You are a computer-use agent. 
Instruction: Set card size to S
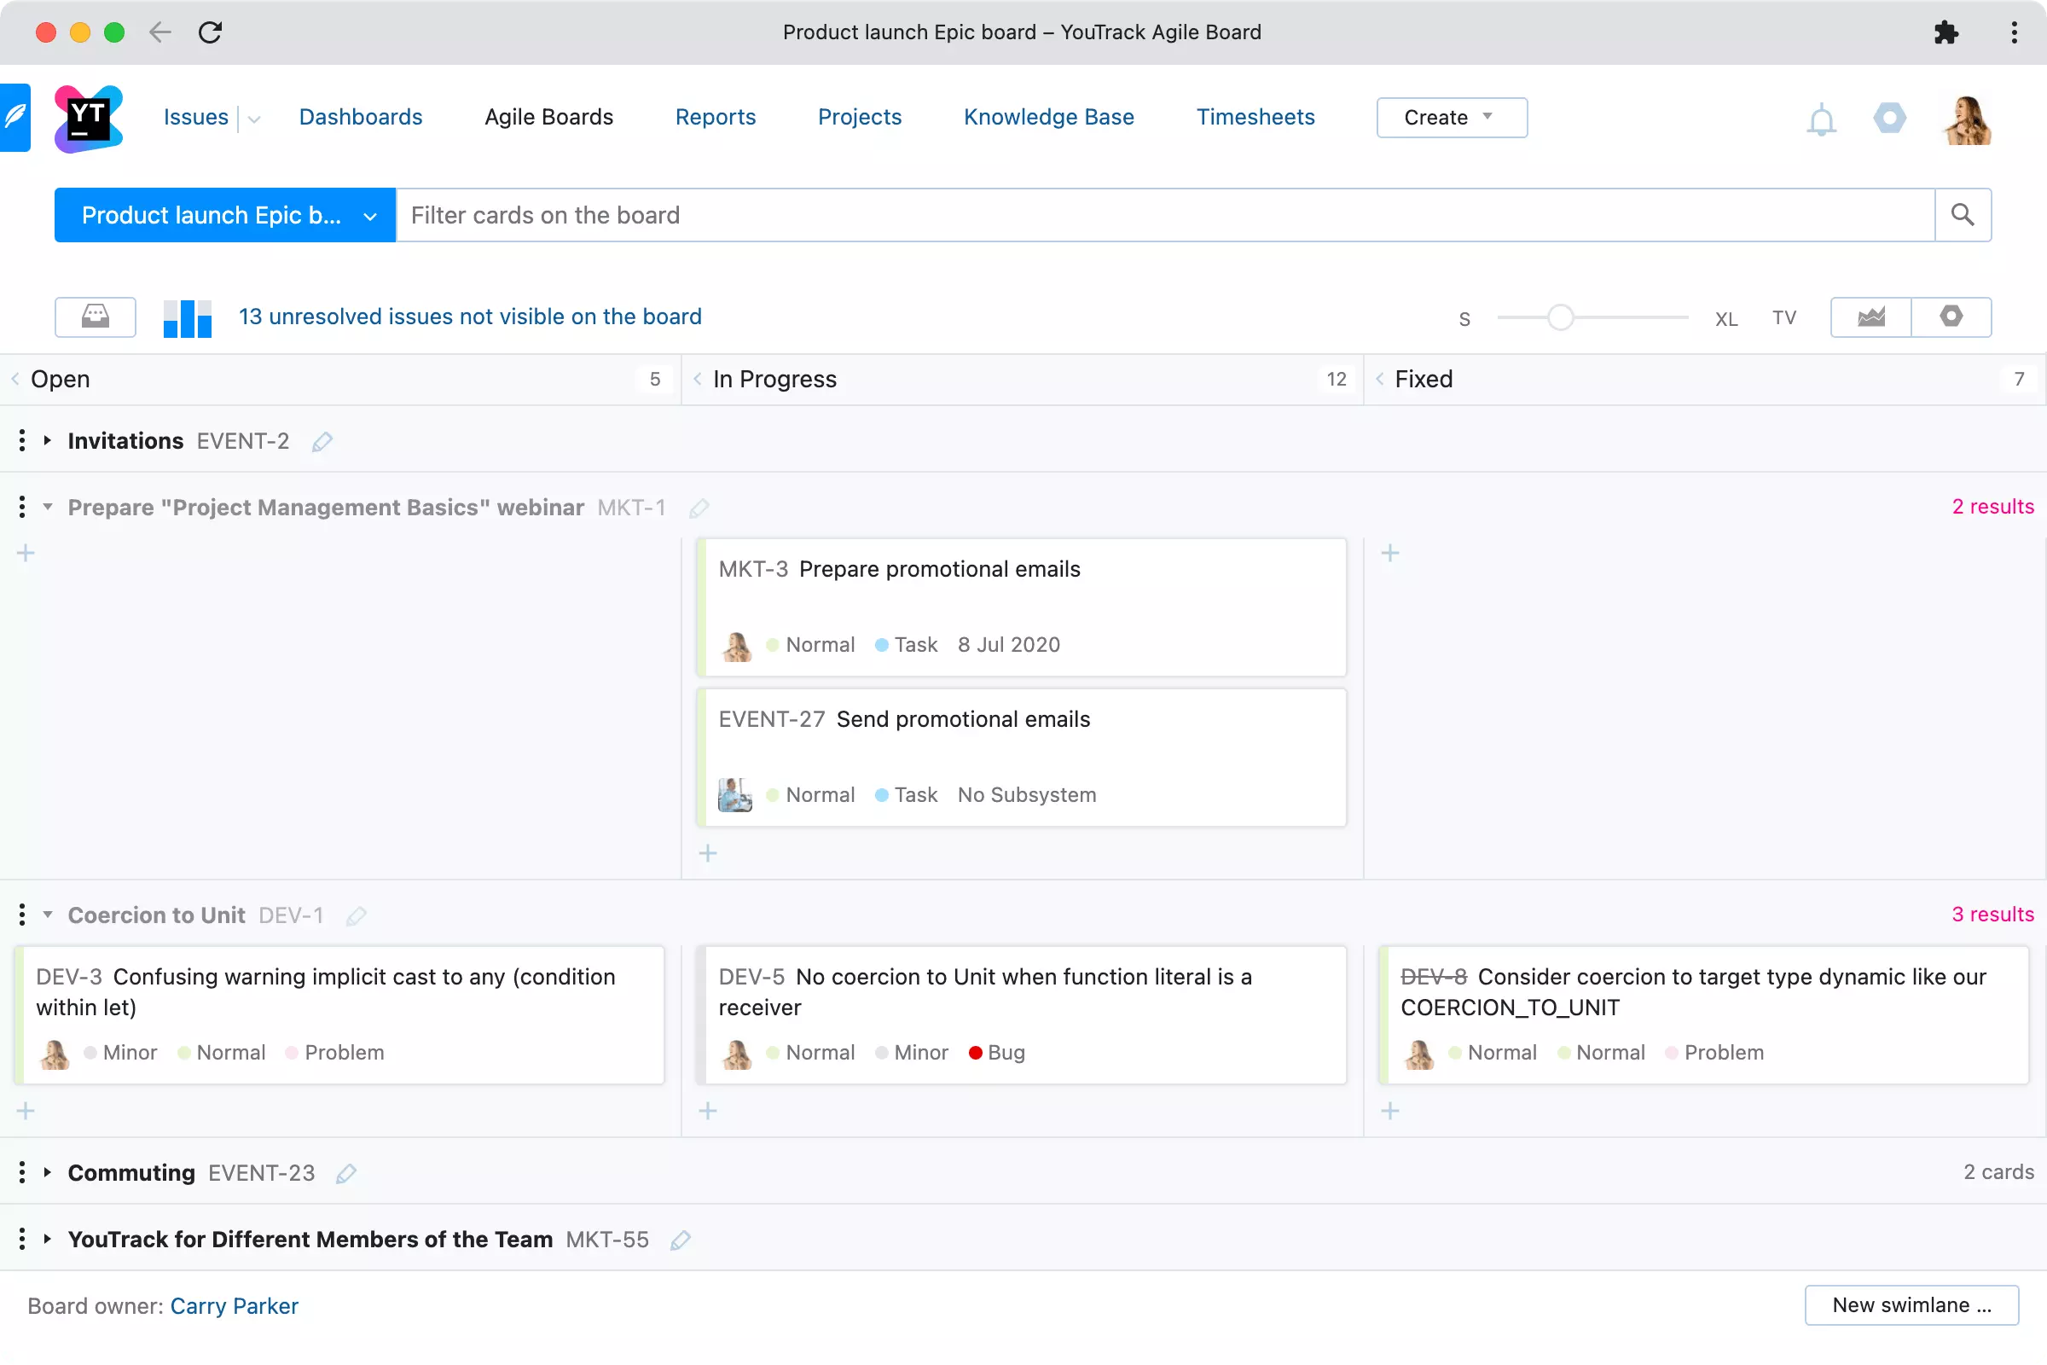point(1464,318)
